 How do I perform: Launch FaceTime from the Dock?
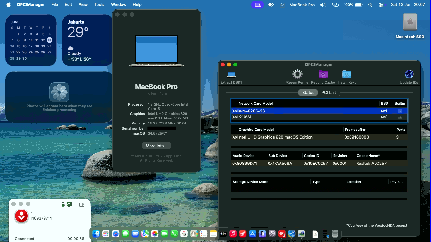164,234
